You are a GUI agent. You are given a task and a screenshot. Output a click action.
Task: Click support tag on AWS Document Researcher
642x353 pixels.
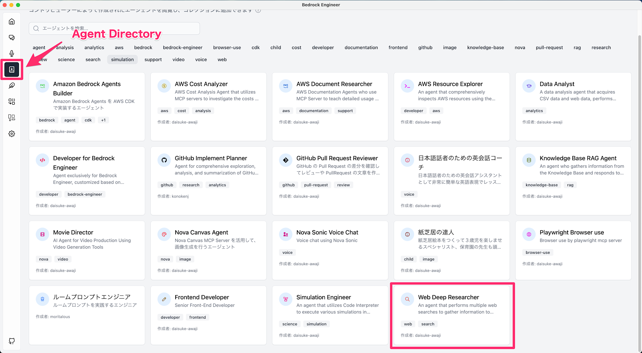coord(345,111)
